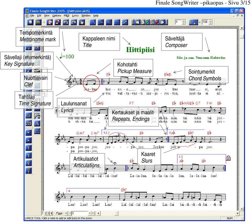Click the measure number spinner arrows
251x222 pixels.
(x=184, y=22)
